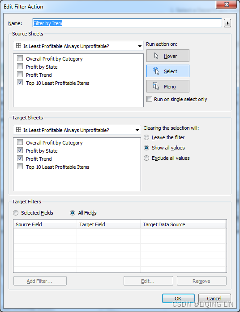Uncheck Profit Trend in Target Sheets
Screen dimensions: 240x312
coord(20,158)
